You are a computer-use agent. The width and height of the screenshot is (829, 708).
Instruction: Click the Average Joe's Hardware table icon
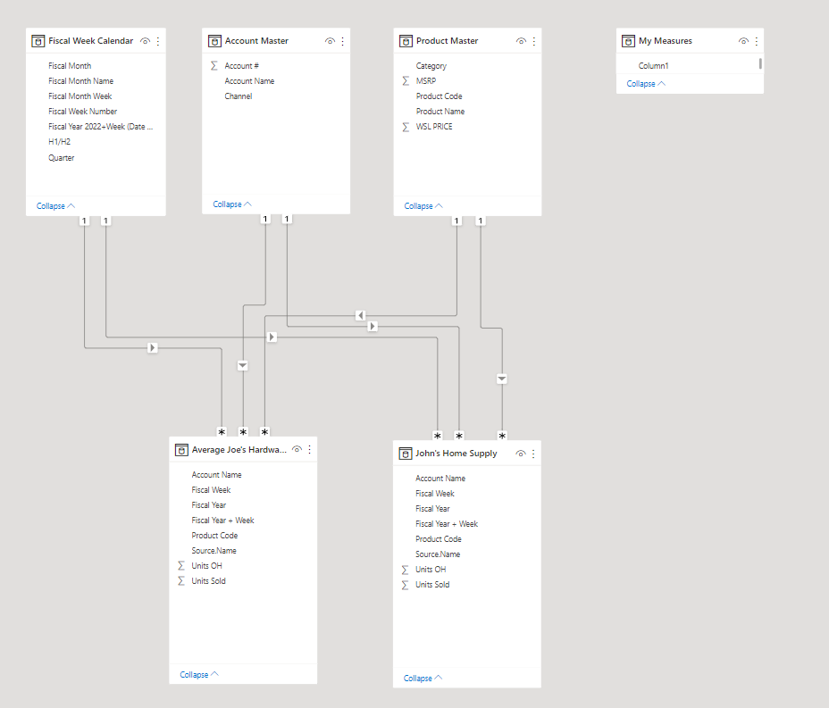click(181, 450)
